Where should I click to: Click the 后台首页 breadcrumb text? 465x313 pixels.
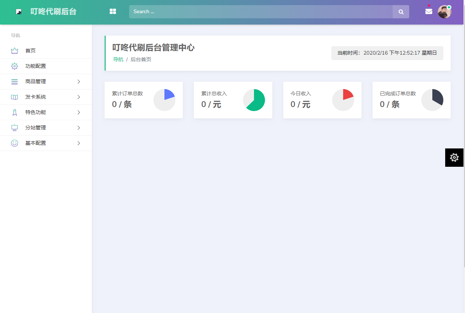point(141,59)
